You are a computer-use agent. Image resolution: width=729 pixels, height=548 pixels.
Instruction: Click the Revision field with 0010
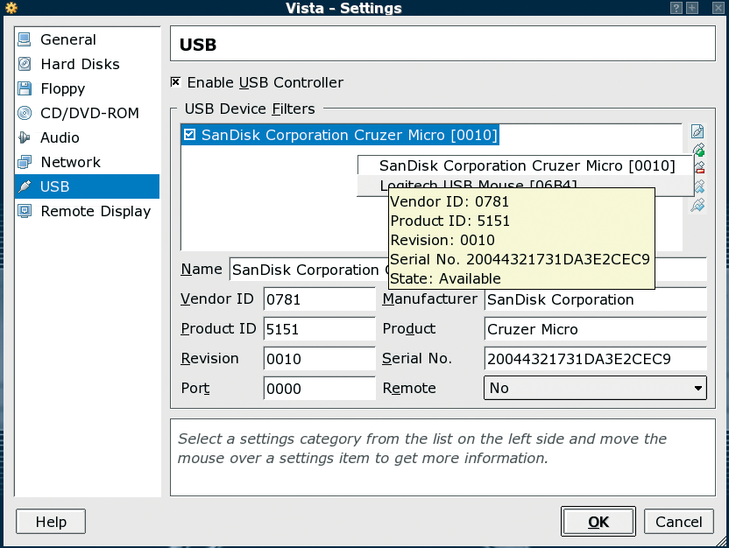(x=320, y=359)
